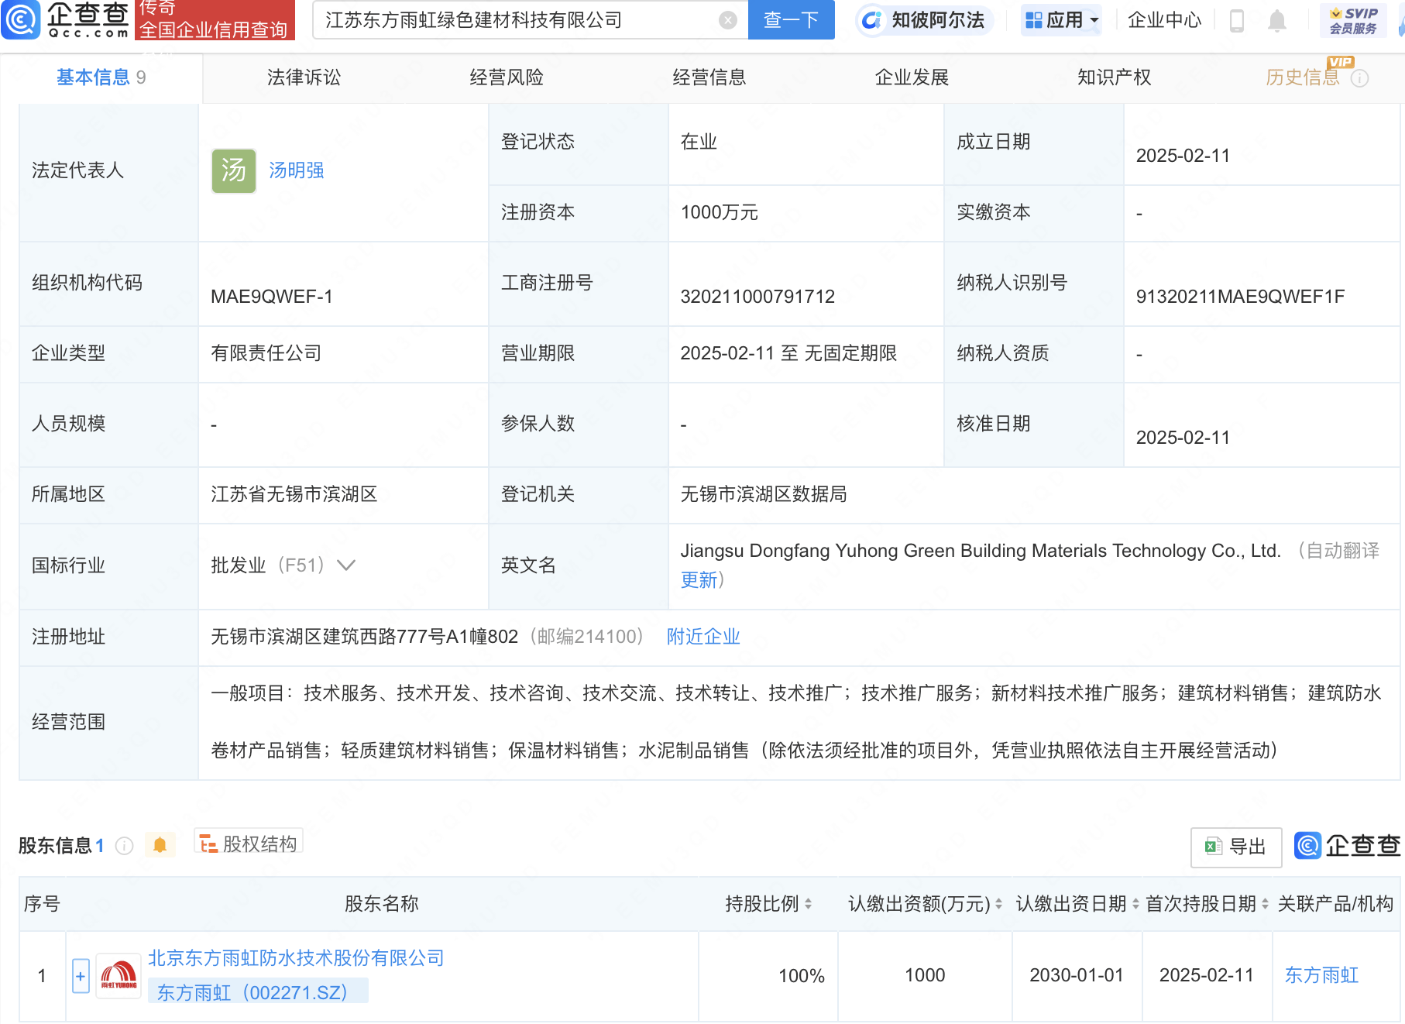Open SVIP member service badge
Screen dimensions: 1405x1024
[x=1353, y=20]
